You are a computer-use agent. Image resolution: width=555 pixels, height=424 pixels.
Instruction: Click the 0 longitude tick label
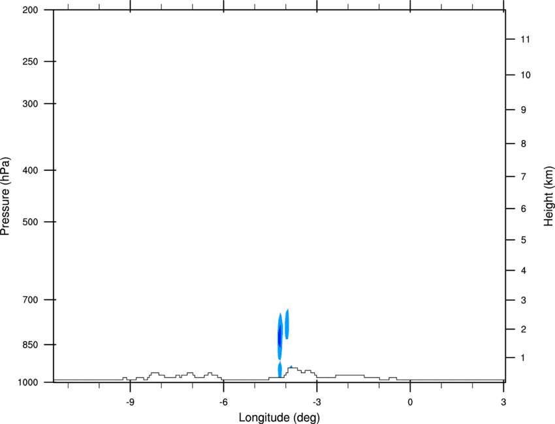point(410,402)
